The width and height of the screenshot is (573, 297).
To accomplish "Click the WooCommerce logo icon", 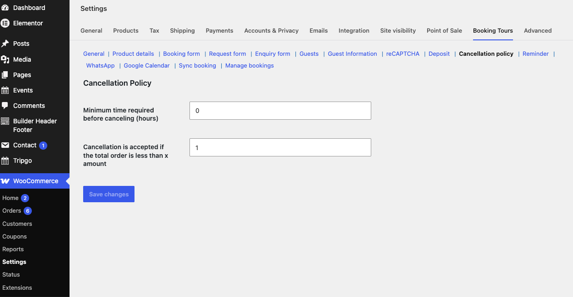I will tap(5, 181).
